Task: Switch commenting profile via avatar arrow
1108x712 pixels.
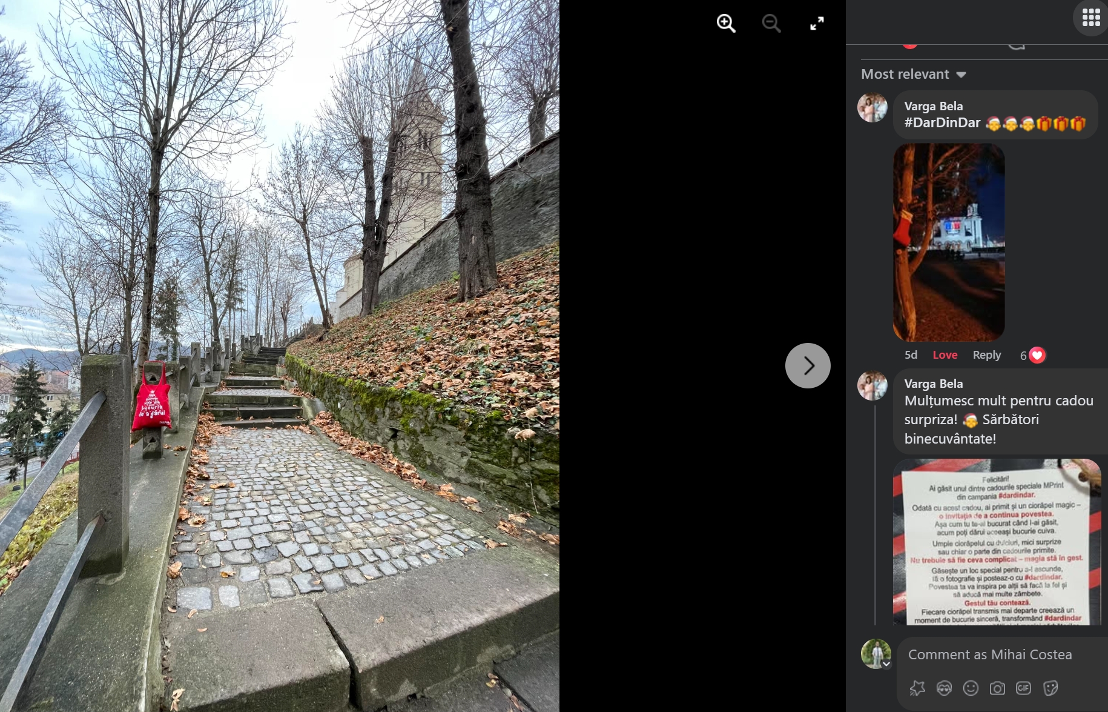Action: click(886, 664)
